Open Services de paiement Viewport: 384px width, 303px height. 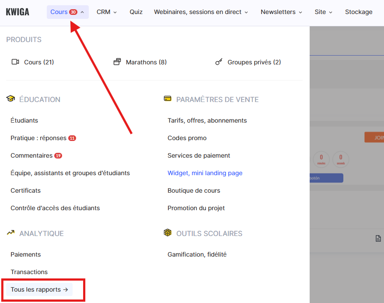199,156
